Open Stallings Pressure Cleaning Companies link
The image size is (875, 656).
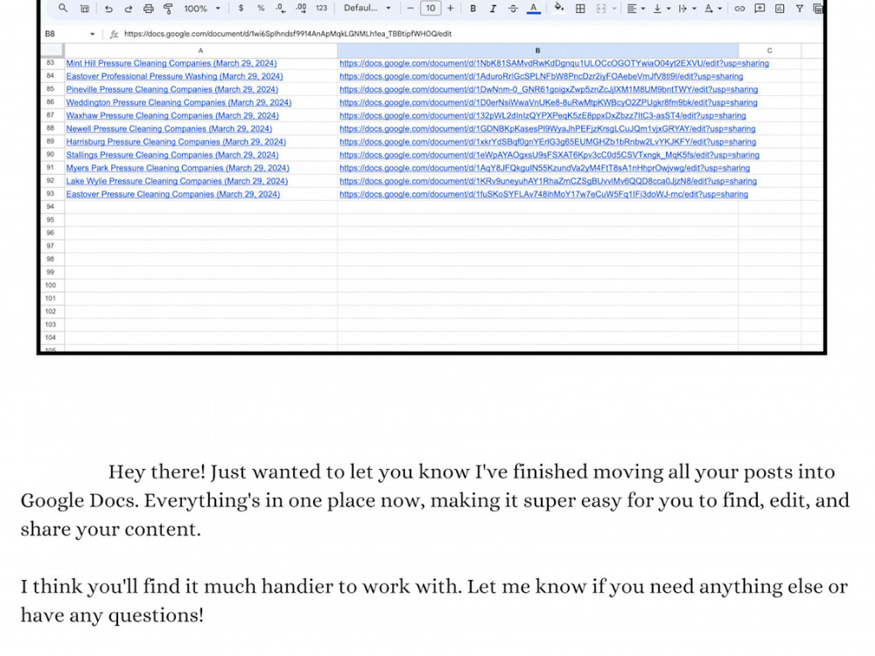pyautogui.click(x=172, y=155)
